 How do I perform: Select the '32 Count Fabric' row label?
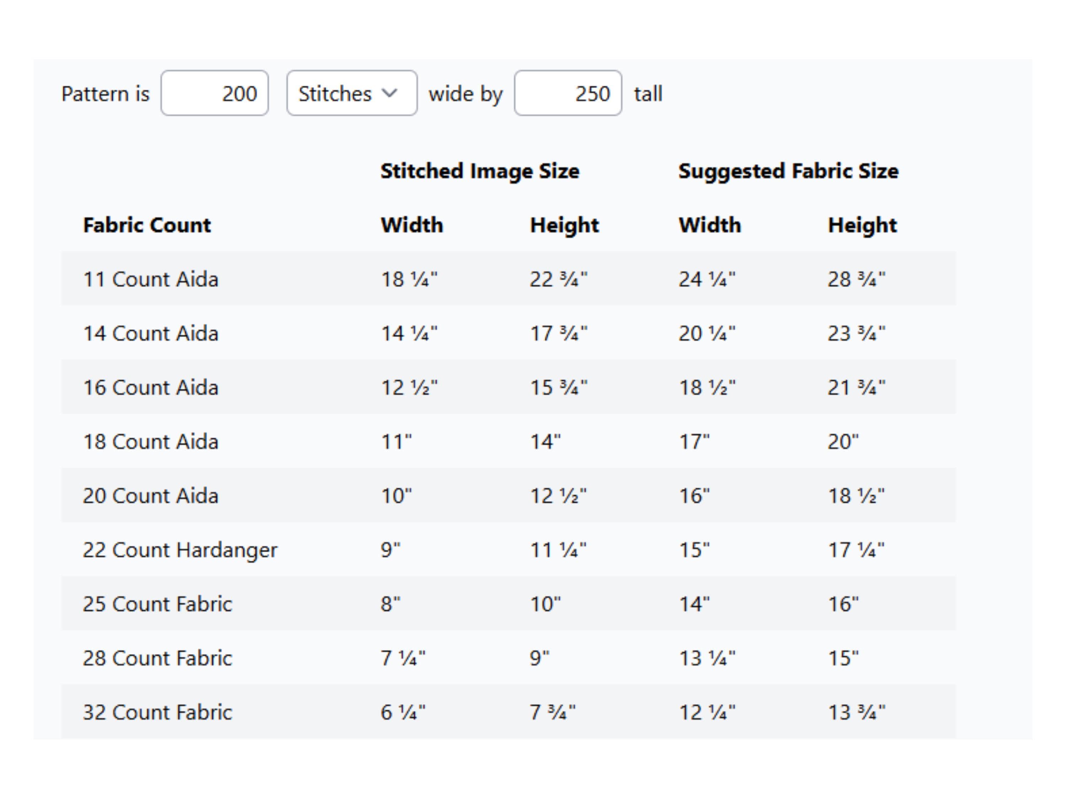(157, 712)
